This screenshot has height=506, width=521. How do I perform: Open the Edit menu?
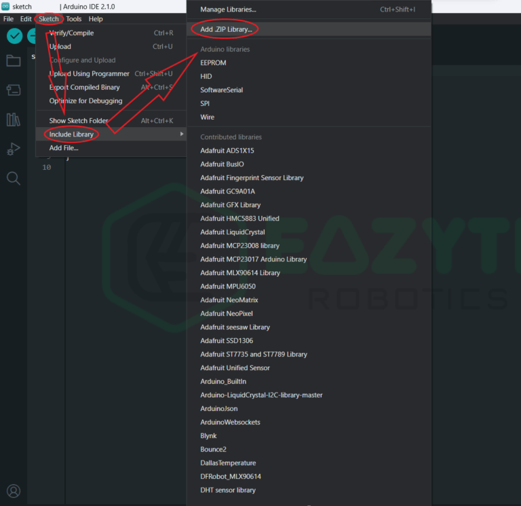[26, 19]
